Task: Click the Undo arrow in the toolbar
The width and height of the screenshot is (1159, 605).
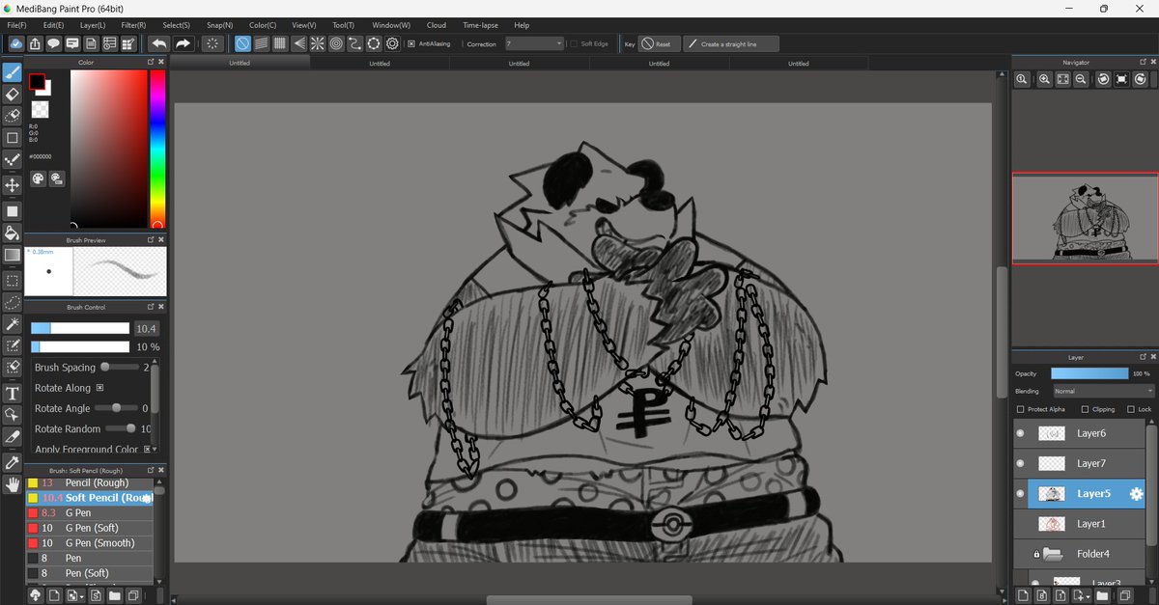Action: pos(158,43)
